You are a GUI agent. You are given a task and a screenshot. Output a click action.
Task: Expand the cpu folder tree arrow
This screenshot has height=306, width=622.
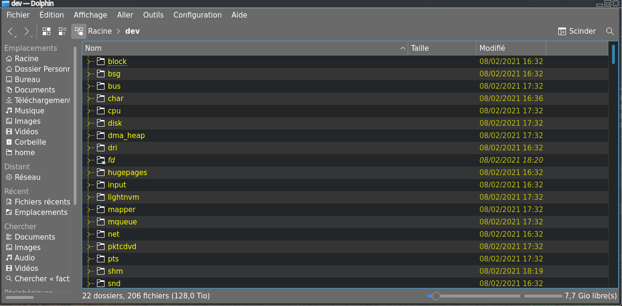coord(88,111)
